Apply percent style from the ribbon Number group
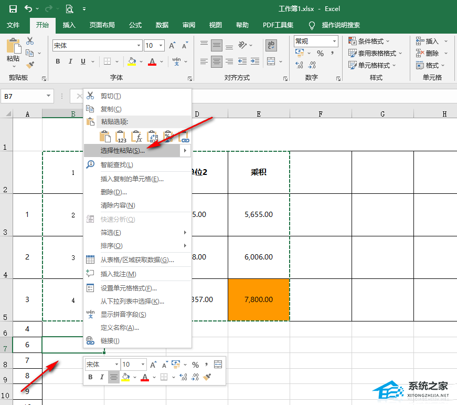Viewport: 457px width, 405px height. (321, 54)
